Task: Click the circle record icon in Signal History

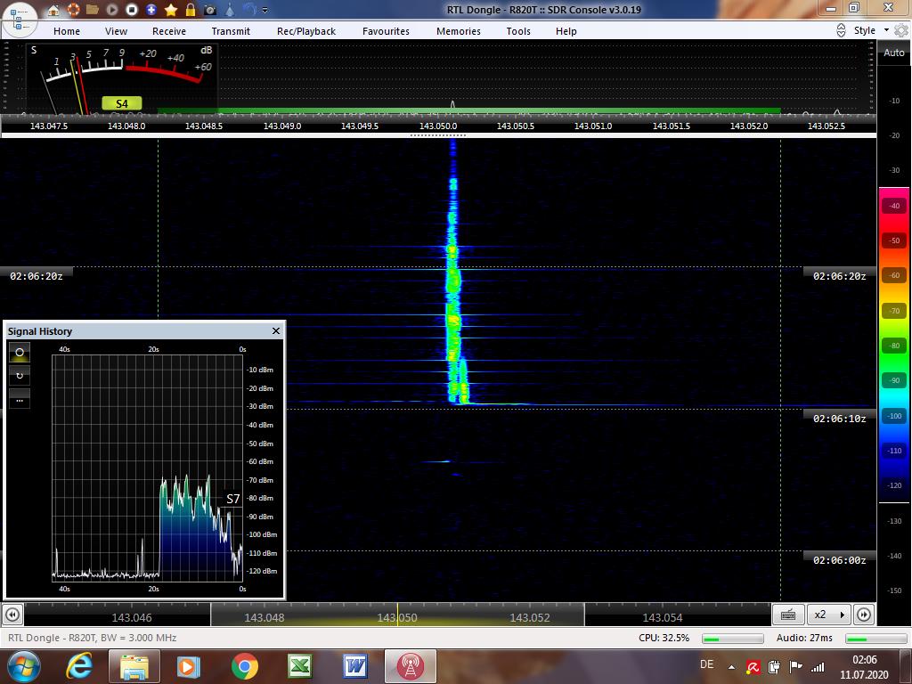Action: pyautogui.click(x=20, y=353)
